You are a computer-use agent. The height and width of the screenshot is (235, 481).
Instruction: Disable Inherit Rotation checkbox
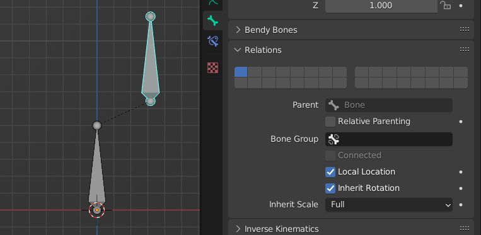(x=330, y=188)
